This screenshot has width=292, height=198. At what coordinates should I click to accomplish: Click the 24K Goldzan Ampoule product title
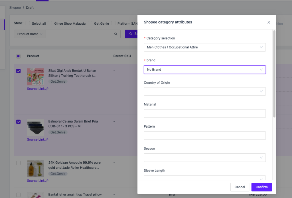click(x=74, y=165)
